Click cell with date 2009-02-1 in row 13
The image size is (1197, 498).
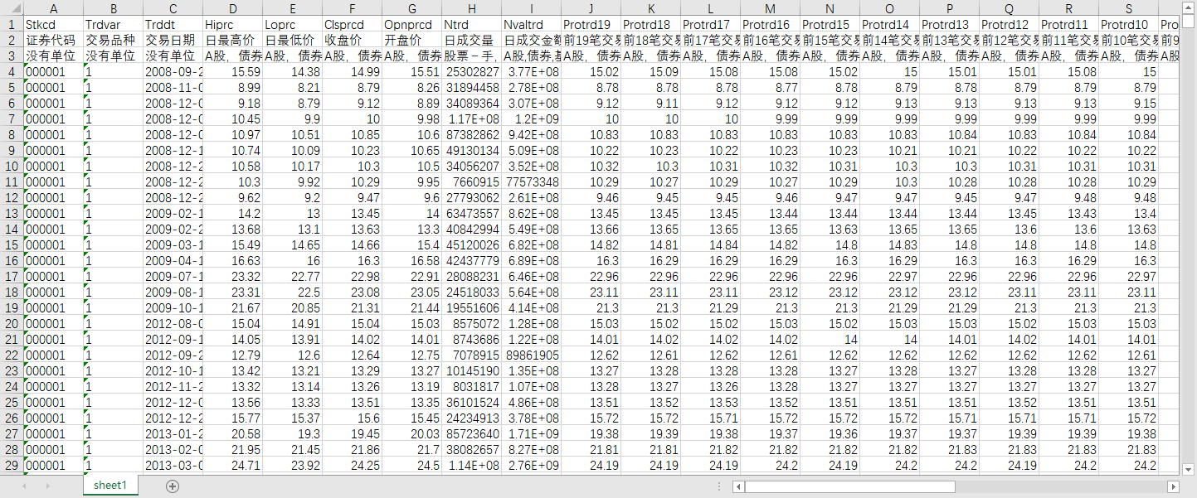173,213
